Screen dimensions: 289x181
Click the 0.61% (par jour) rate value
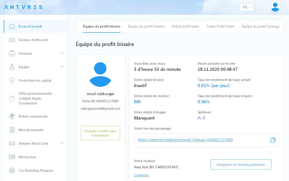[214, 86]
